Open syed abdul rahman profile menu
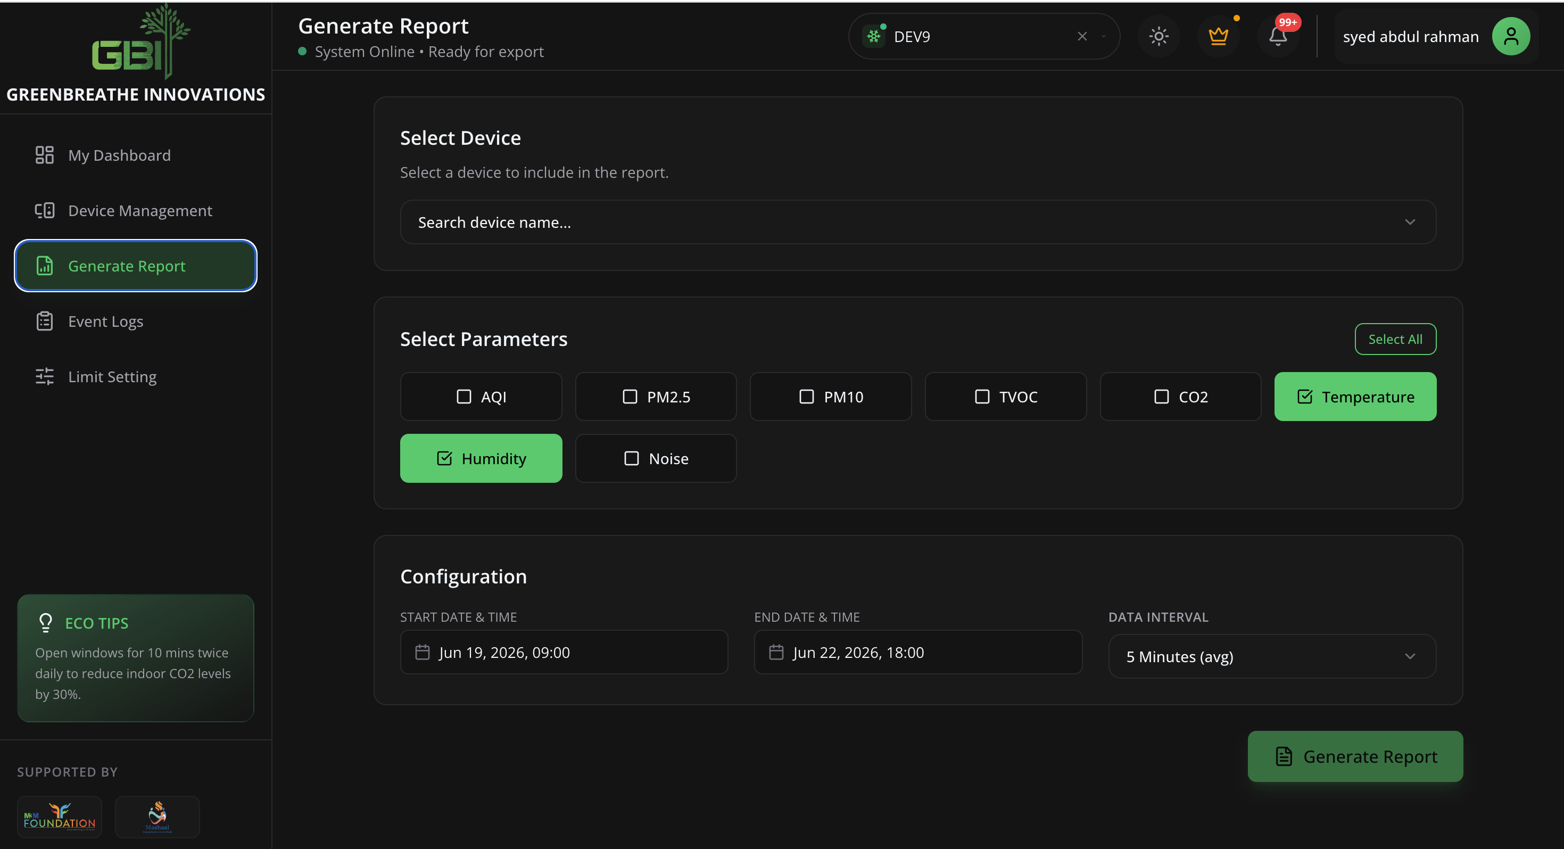1564x849 pixels. (x=1436, y=36)
